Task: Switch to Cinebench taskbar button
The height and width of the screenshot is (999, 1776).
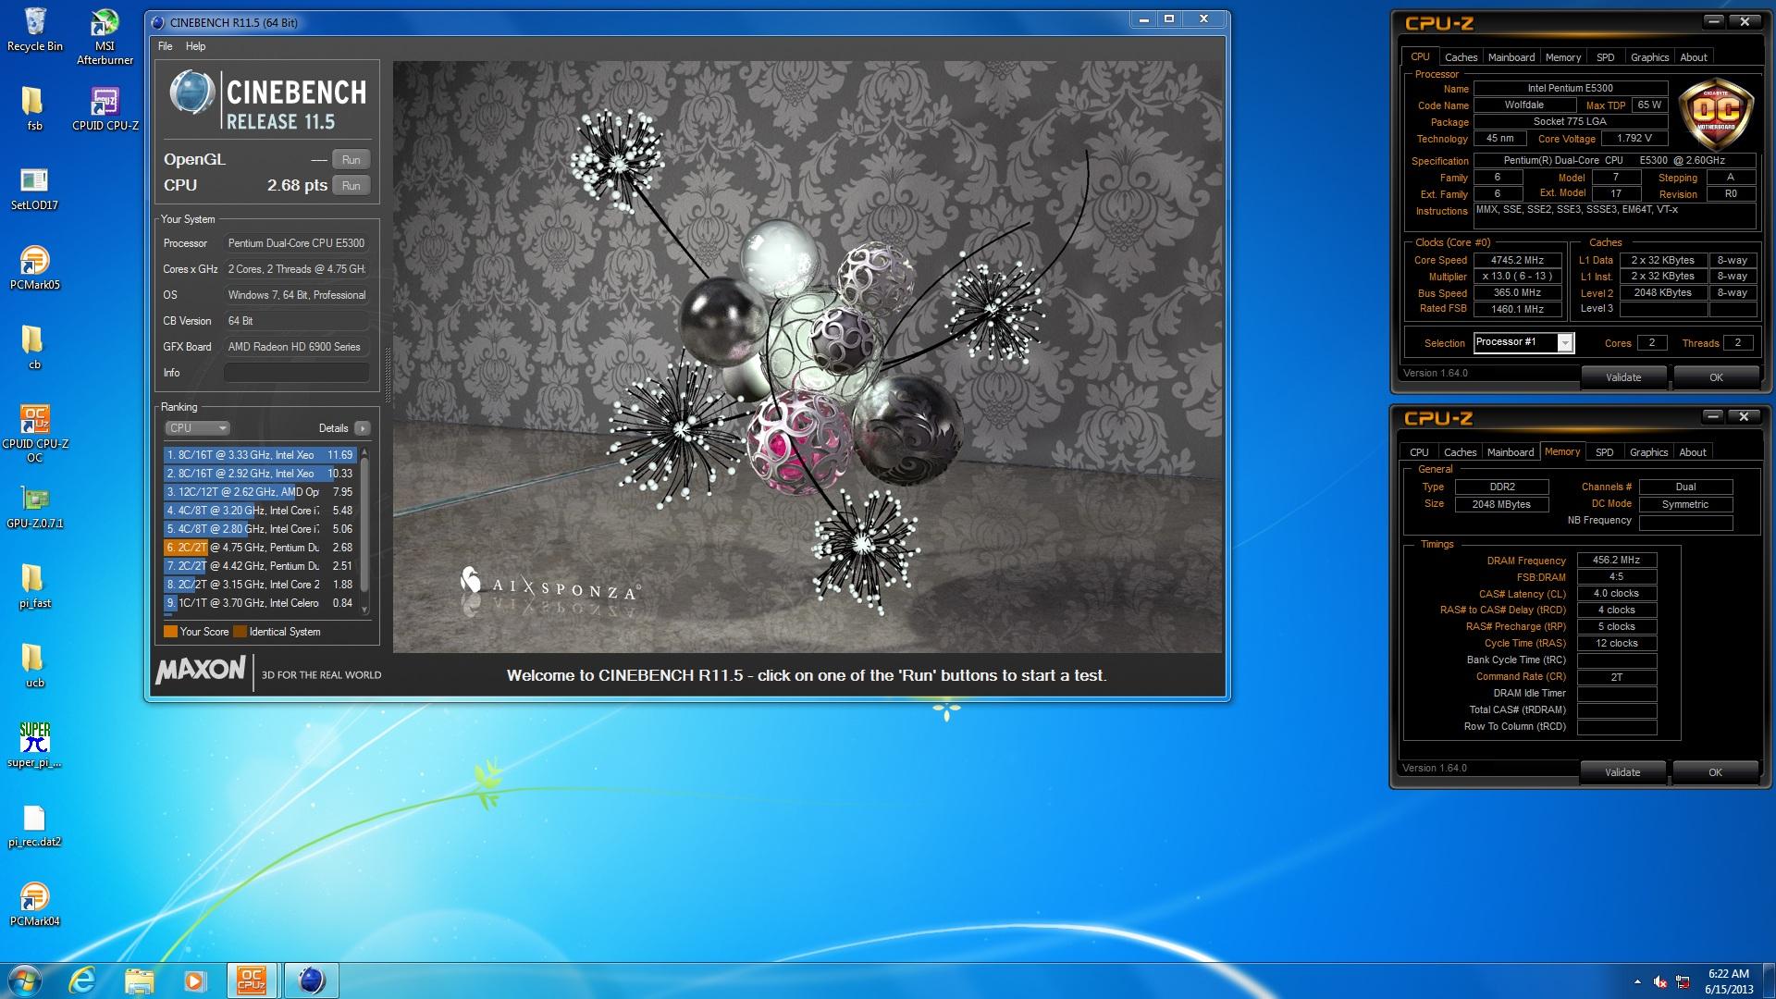Action: pyautogui.click(x=312, y=980)
